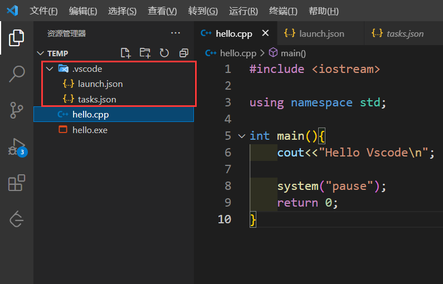Click the <iostream> header name
Screen dimensions: 443x284
pos(346,69)
